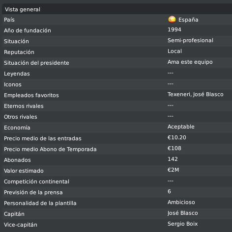Click the Semi-profesional status value
Viewport: 232px width, 232px height.
pos(190,40)
